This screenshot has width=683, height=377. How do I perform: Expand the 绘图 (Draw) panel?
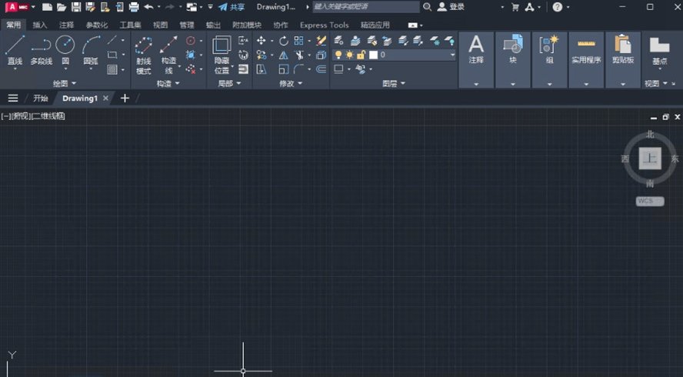click(65, 83)
